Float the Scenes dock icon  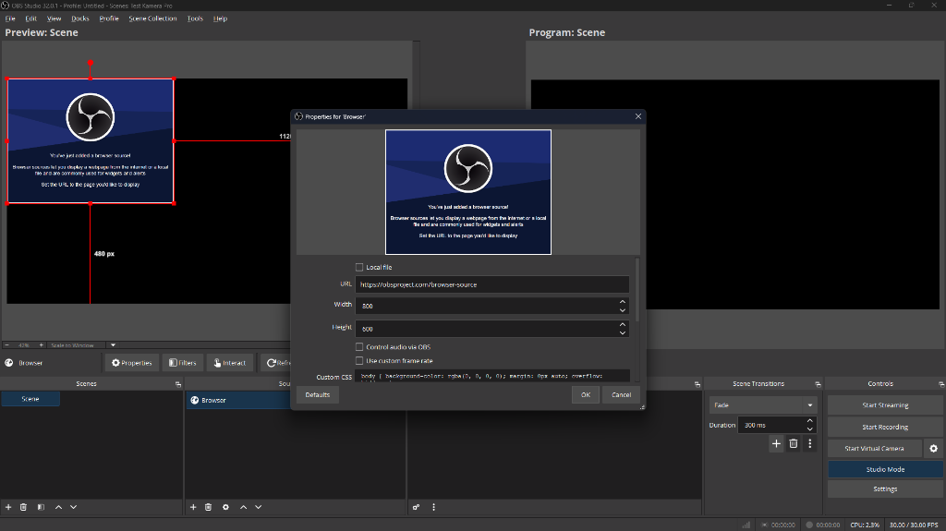point(178,384)
